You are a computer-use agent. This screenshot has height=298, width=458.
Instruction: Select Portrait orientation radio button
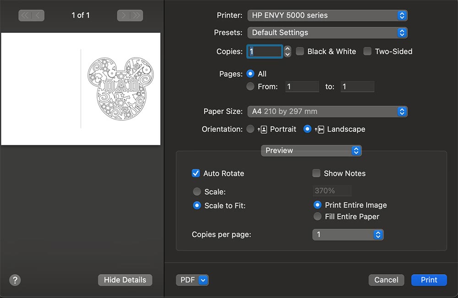coord(251,129)
